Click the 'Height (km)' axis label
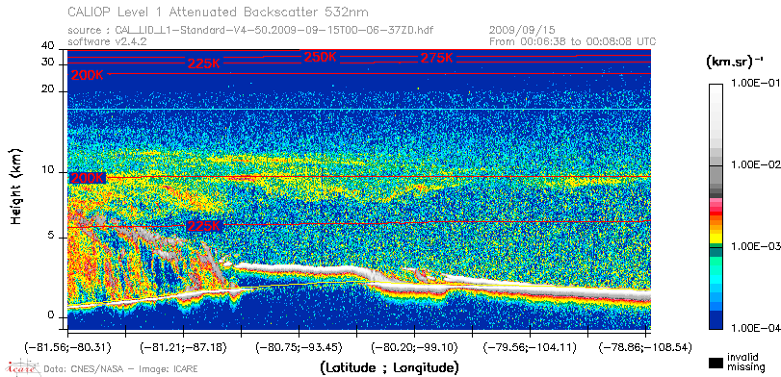Screen dimensions: 781x377 coord(16,186)
